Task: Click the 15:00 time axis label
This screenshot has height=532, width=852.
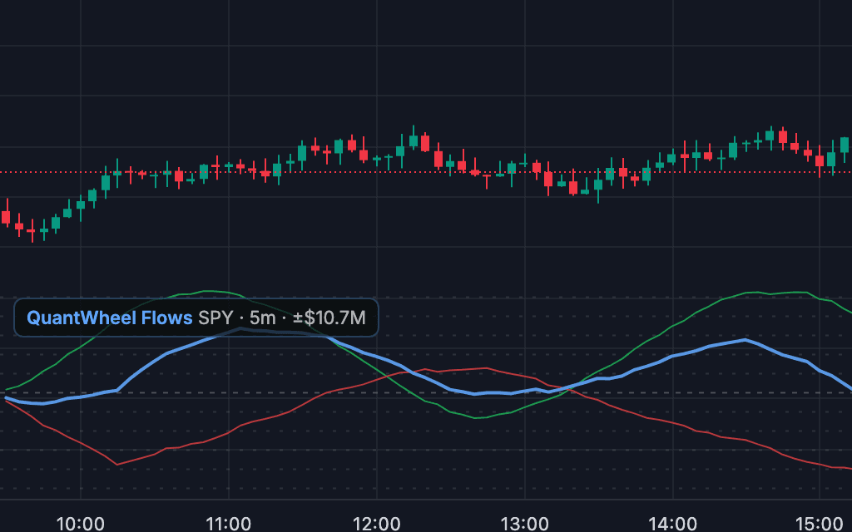Action: 820,524
